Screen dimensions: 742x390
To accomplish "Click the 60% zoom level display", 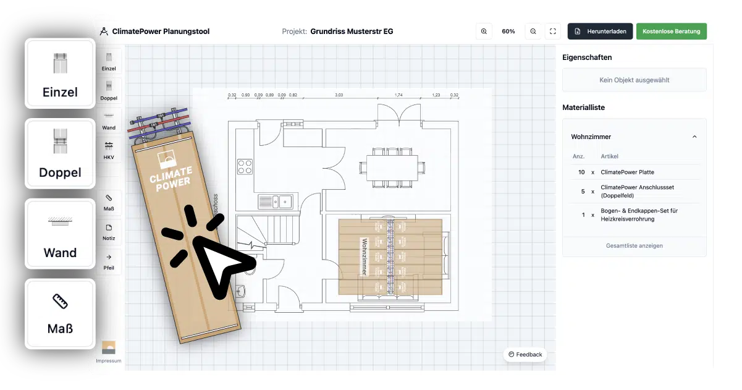I will click(508, 32).
